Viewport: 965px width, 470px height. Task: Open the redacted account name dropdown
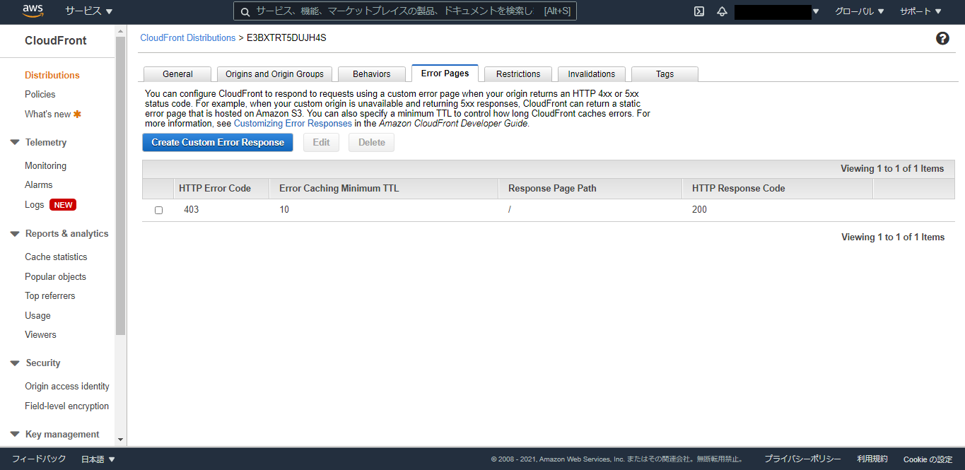point(777,11)
